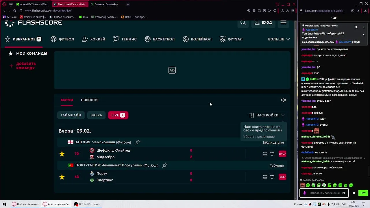Go to the ФУТЗАЛ sport section

(x=231, y=39)
